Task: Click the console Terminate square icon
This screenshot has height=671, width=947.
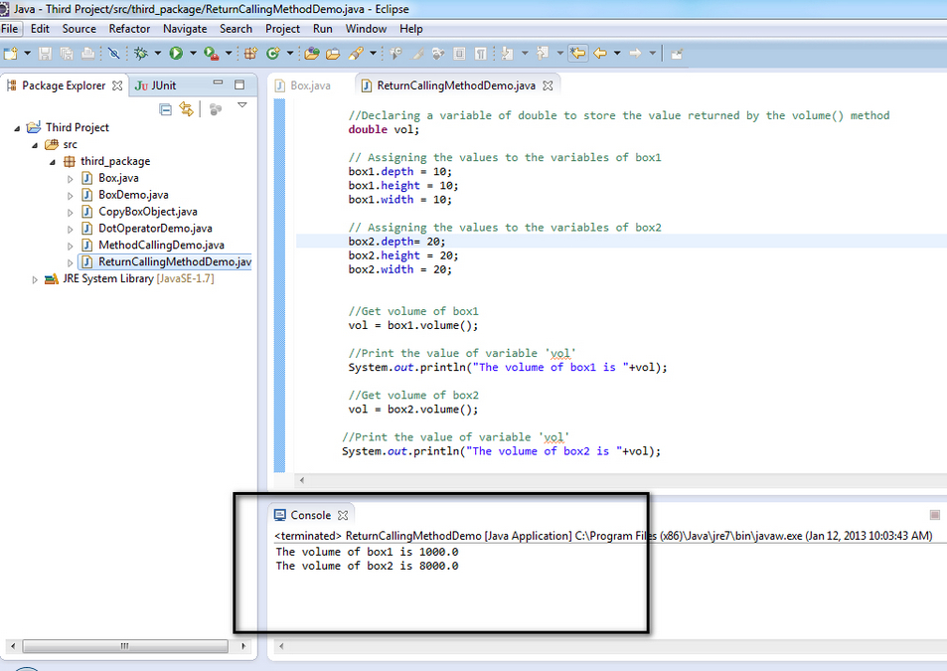Action: click(934, 515)
